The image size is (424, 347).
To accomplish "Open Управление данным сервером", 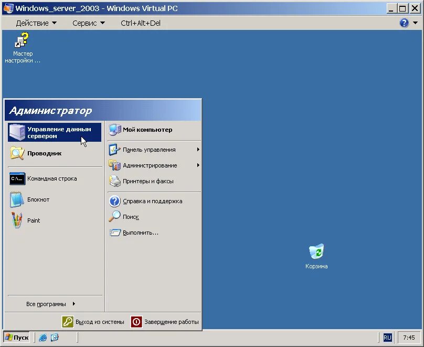I will 55,132.
